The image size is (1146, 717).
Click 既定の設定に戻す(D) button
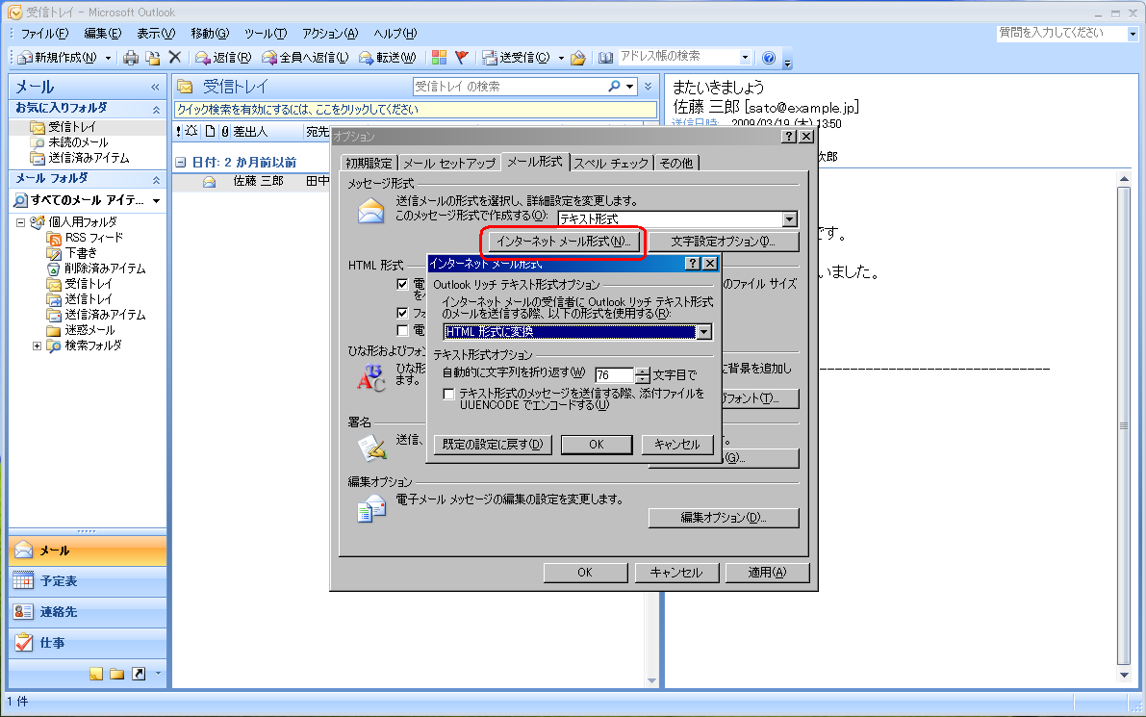(493, 445)
